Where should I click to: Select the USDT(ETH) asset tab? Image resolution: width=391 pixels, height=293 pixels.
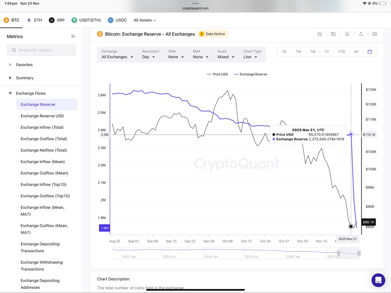click(x=86, y=20)
